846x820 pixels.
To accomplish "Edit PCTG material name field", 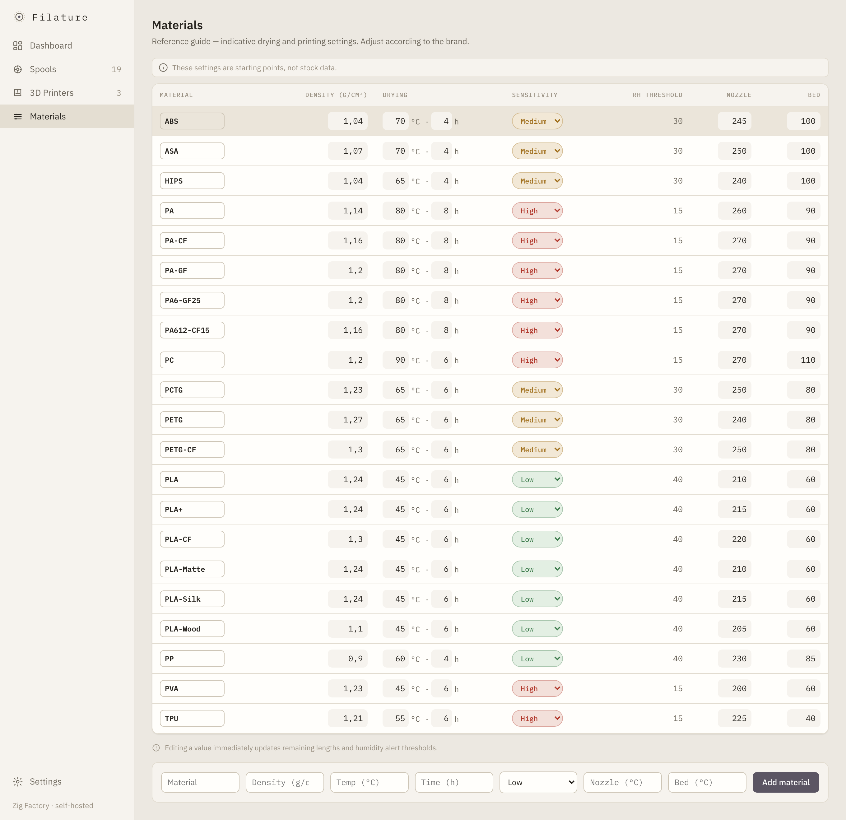I will point(192,390).
